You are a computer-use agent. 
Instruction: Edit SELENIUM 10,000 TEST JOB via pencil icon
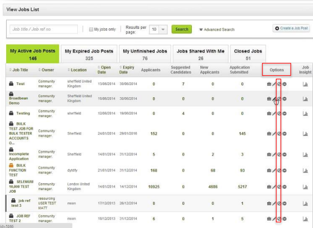[x=274, y=187]
